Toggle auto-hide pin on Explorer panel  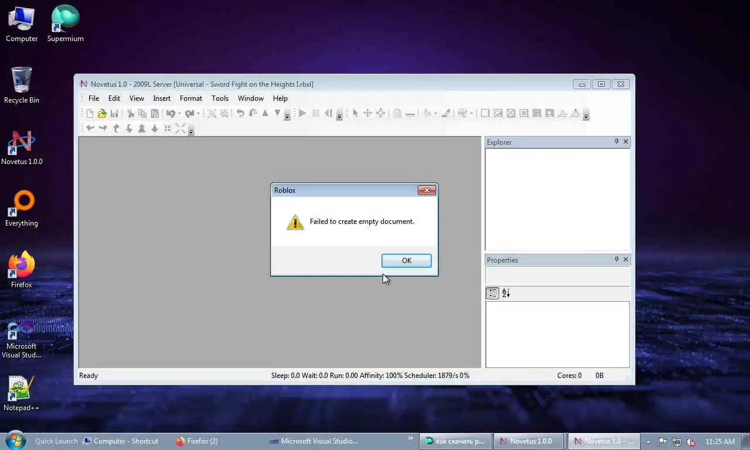pos(616,142)
